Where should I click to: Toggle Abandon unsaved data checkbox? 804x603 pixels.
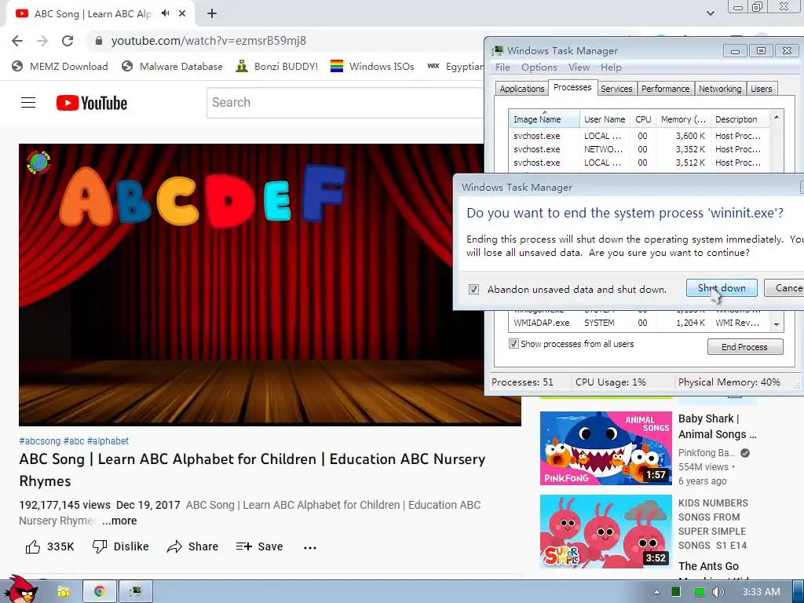pos(473,289)
